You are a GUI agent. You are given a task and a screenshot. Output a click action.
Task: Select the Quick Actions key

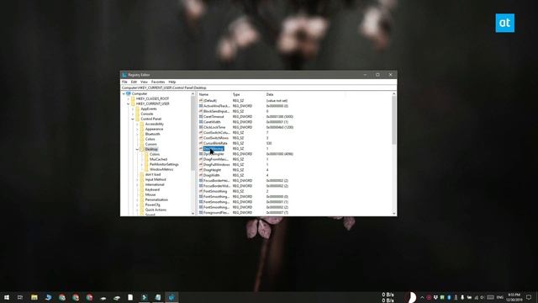[156, 210]
